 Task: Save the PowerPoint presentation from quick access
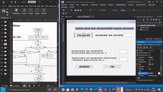pos(4,2)
